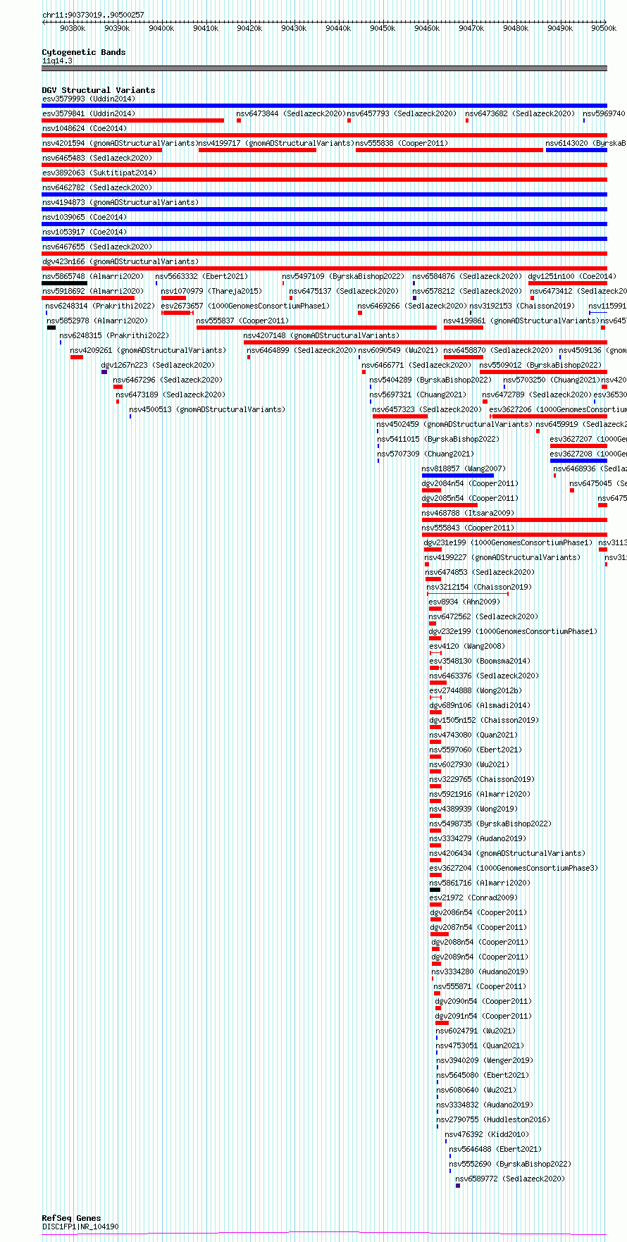This screenshot has width=627, height=1242.
Task: Click nsv4743080 (Quan2021) label
Action: [473, 735]
